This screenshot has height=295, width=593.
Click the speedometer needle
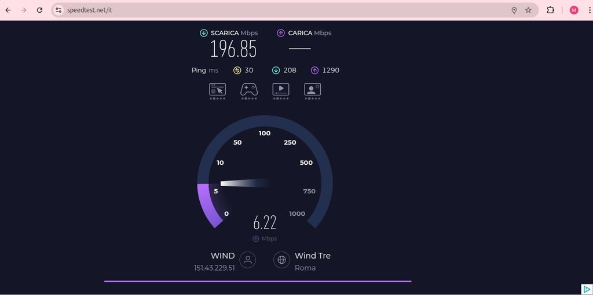245,183
